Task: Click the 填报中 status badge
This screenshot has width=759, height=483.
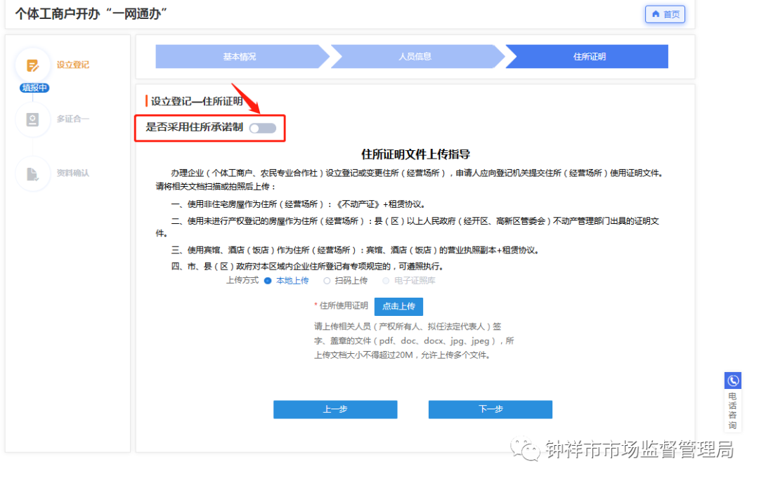Action: coord(34,87)
